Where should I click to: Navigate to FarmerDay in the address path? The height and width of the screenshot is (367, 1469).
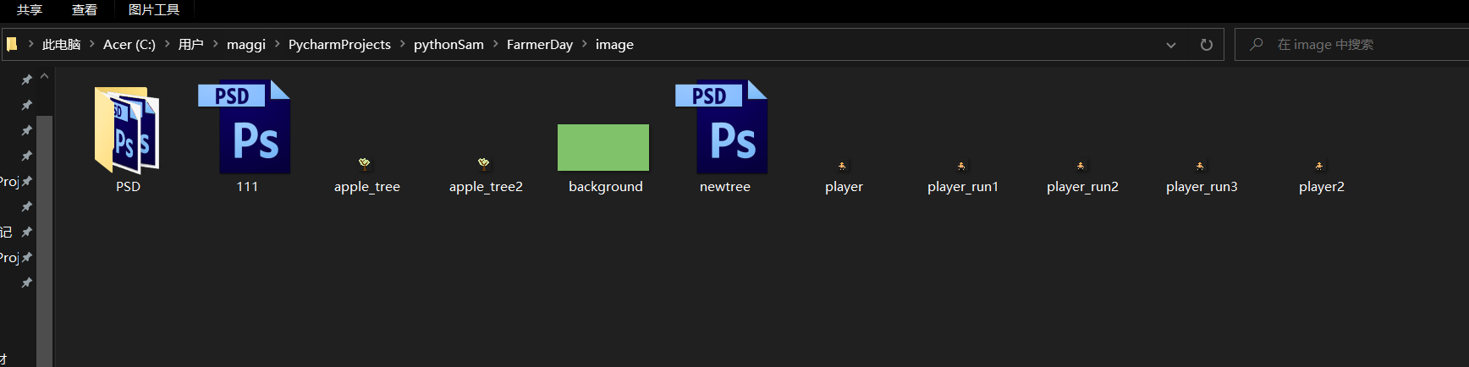[x=539, y=45]
